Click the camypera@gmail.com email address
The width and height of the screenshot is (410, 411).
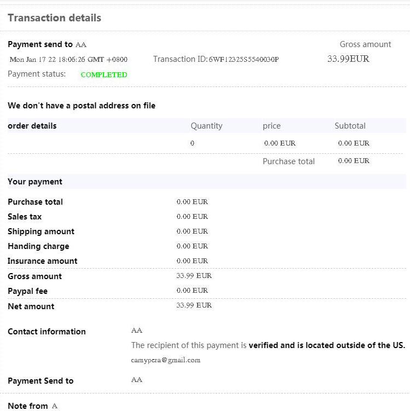[x=165, y=360]
